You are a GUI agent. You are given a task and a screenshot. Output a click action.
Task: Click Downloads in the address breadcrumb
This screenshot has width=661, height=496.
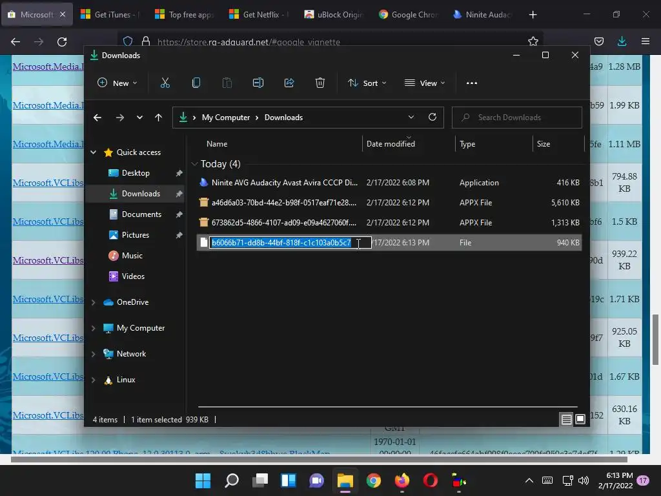coord(284,118)
